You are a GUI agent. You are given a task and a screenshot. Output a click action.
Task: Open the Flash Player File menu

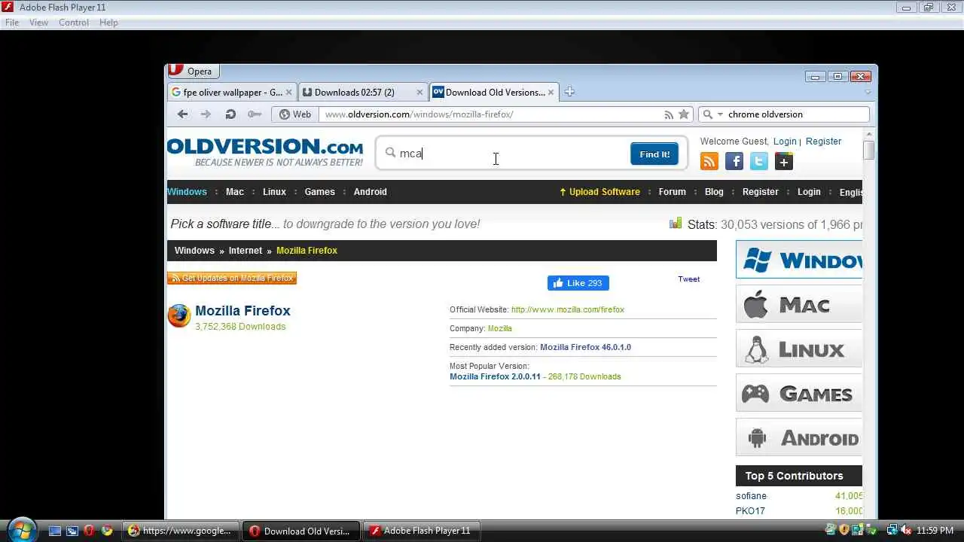(12, 23)
